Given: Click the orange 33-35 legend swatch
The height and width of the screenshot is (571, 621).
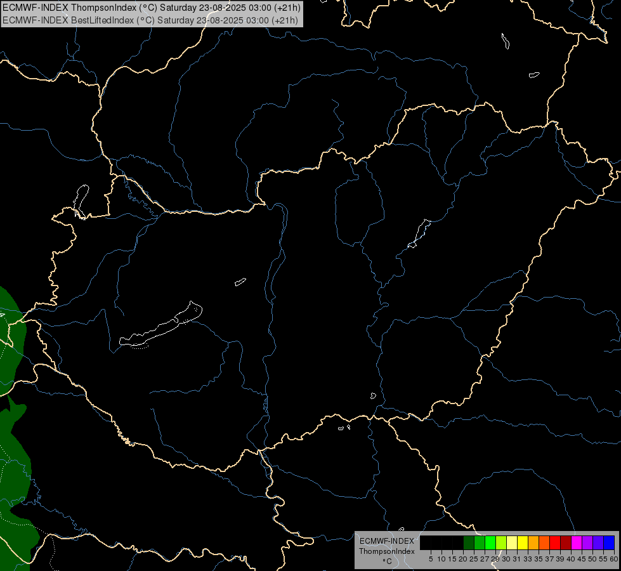Looking at the screenshot, I should pos(533,542).
